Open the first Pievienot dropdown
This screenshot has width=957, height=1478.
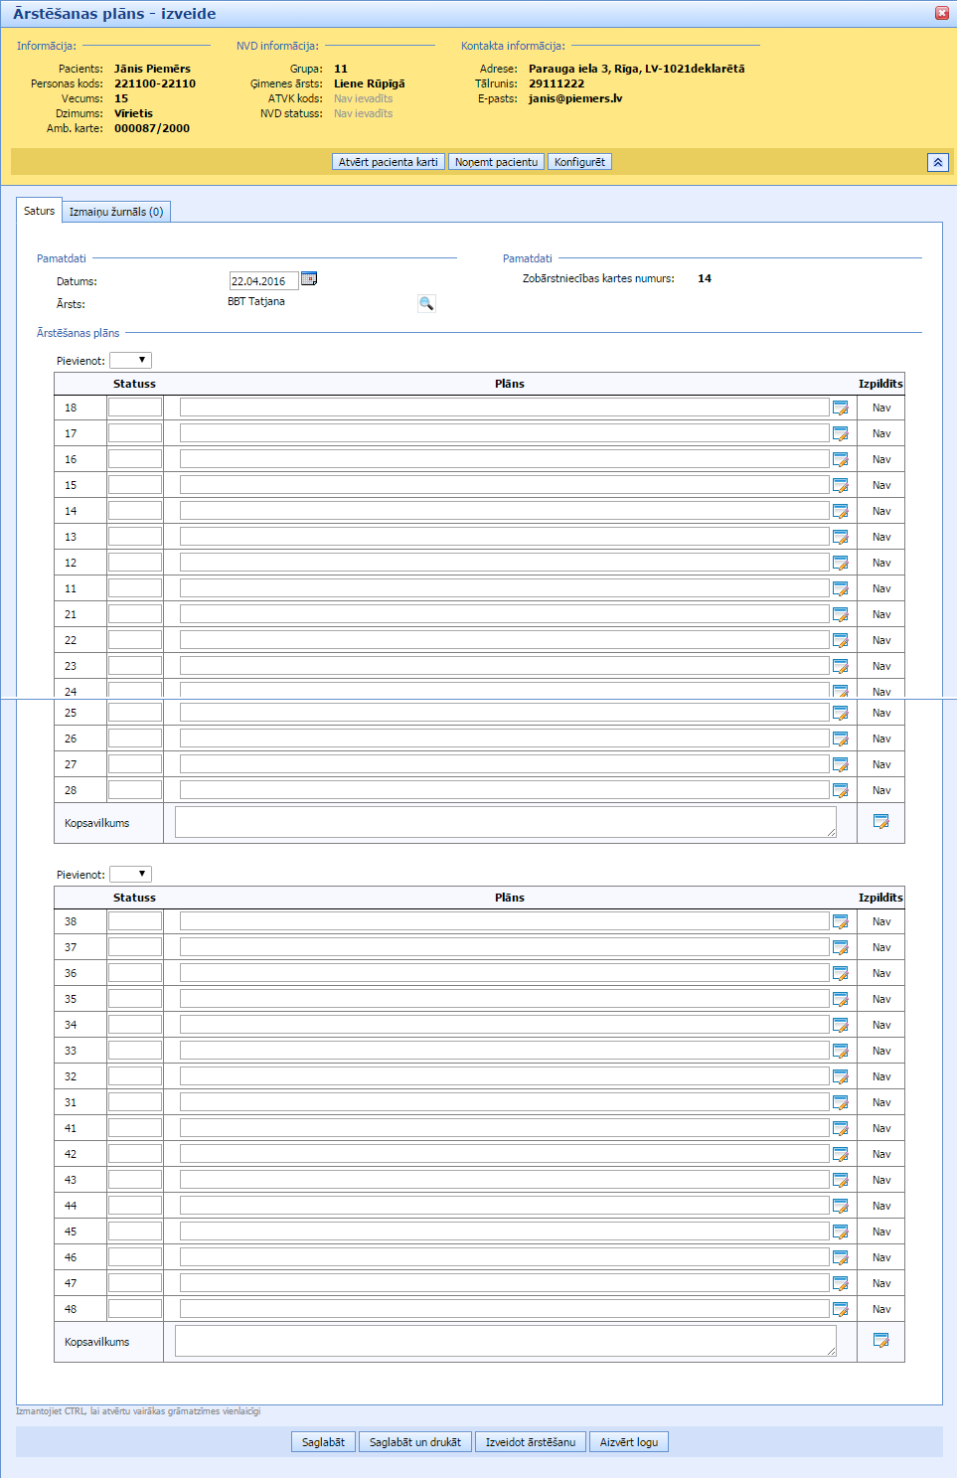click(130, 360)
